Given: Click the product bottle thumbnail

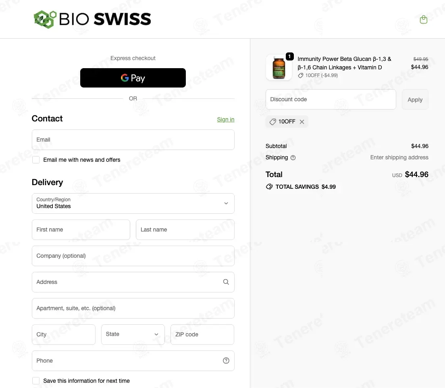Looking at the screenshot, I should tap(279, 67).
